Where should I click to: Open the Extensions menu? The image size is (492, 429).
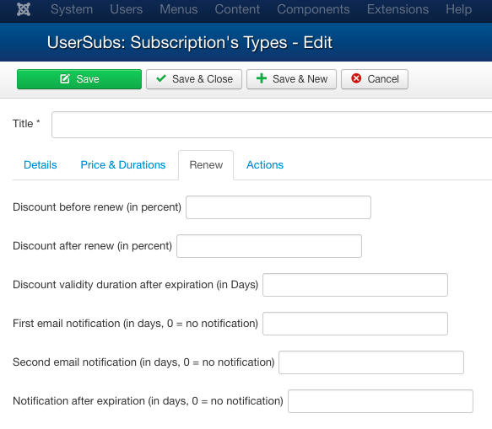(x=397, y=9)
